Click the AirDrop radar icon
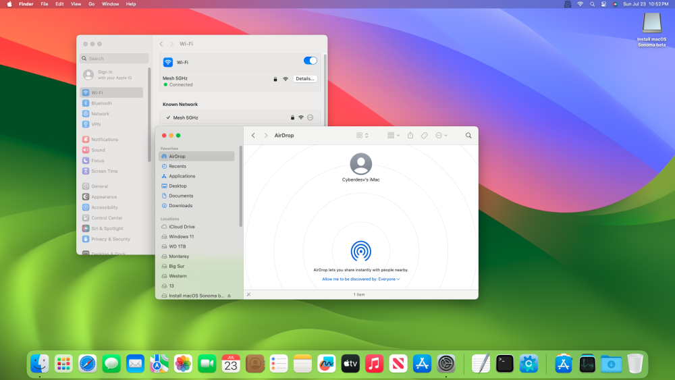The width and height of the screenshot is (675, 380). pyautogui.click(x=360, y=251)
